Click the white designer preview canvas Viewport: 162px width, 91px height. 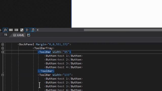(x=117, y=14)
